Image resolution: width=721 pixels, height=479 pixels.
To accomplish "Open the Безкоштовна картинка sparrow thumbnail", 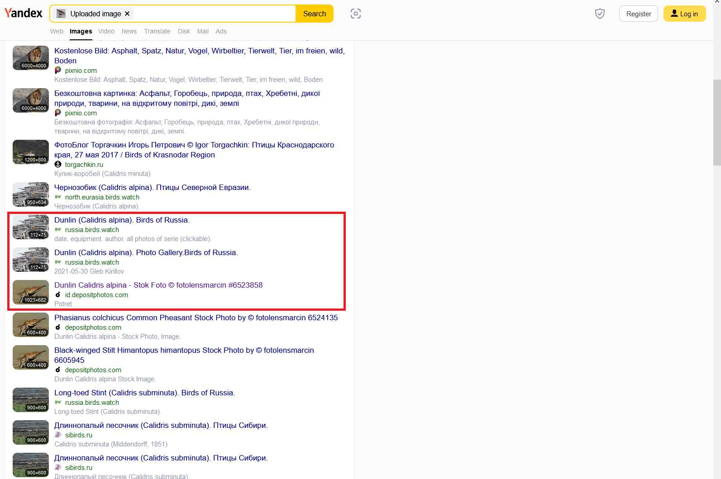I will (31, 100).
